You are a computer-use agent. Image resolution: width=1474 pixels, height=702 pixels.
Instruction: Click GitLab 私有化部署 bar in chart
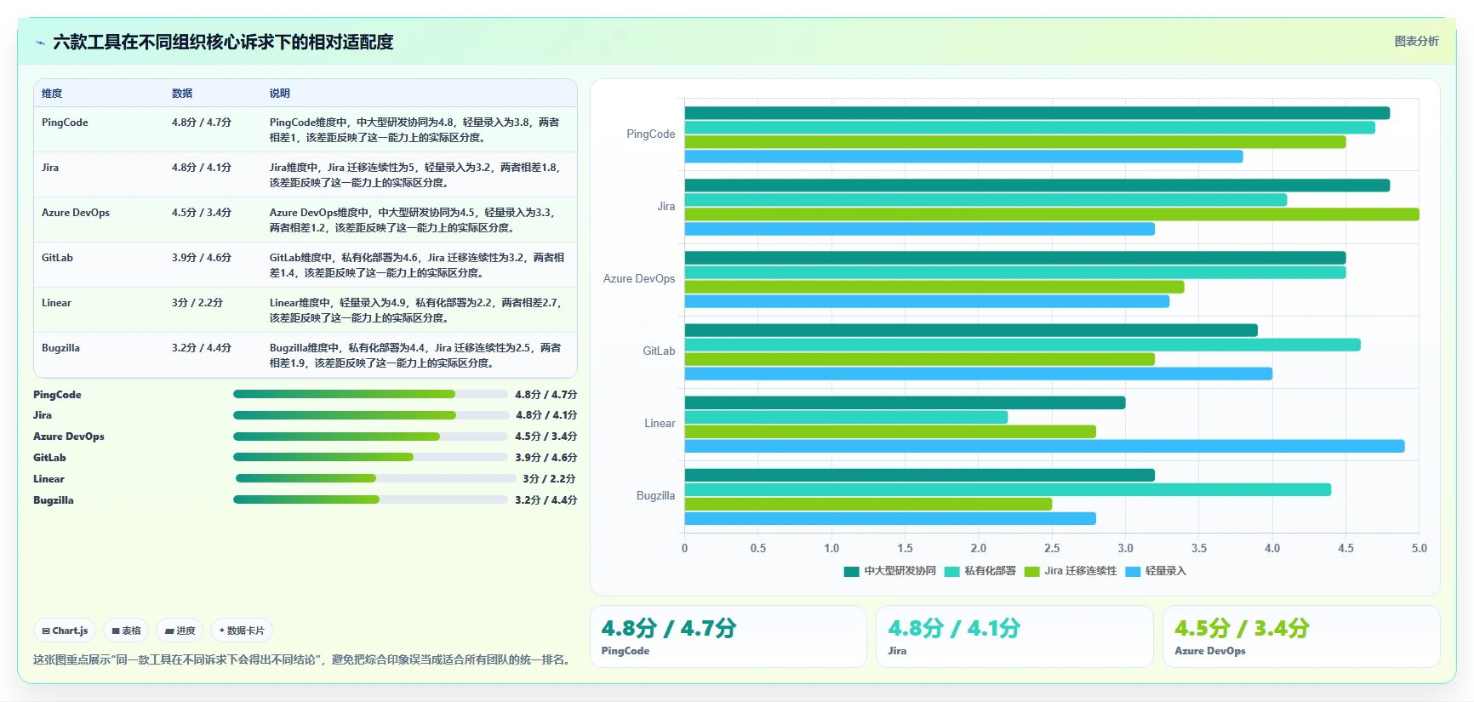click(1022, 345)
